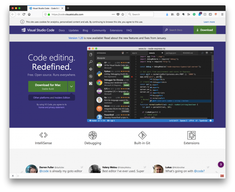Viewport: 235px width, 192px height.
Task: Click the red icon in bottom bar
Action: 222,176
